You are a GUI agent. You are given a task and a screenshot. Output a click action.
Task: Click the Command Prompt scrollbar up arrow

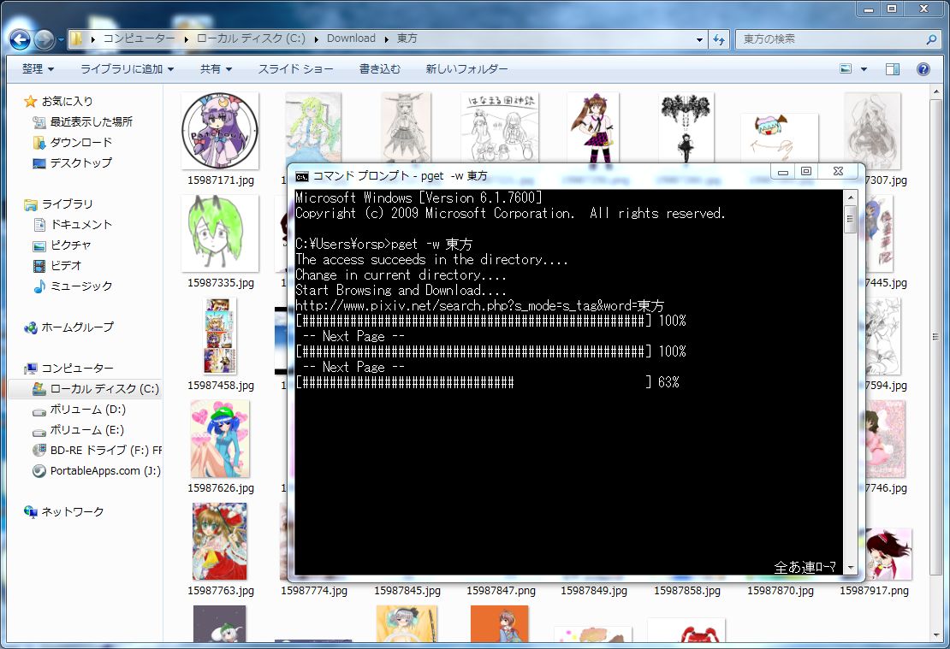coord(850,198)
